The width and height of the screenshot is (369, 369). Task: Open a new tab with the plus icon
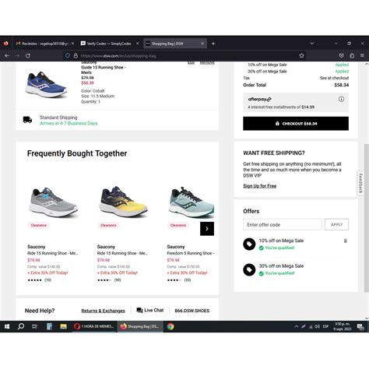(x=213, y=44)
